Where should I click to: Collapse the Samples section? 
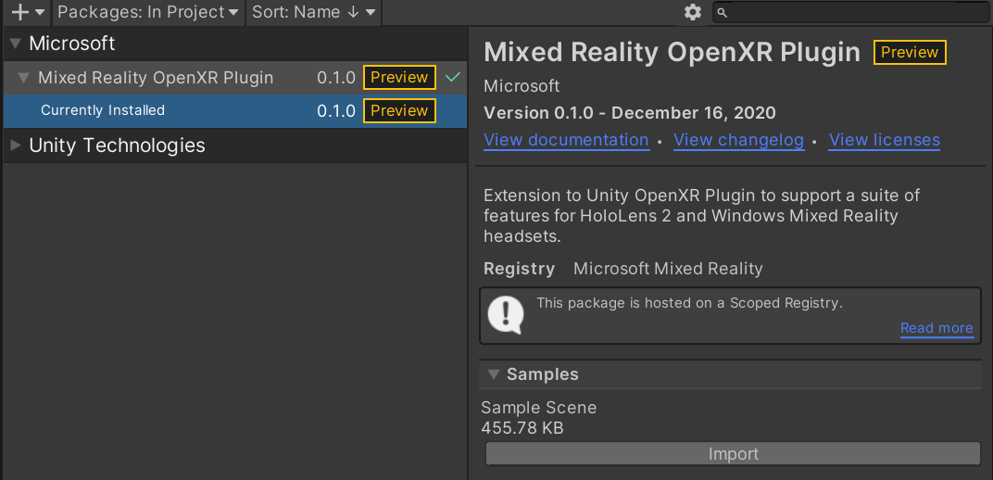click(494, 374)
